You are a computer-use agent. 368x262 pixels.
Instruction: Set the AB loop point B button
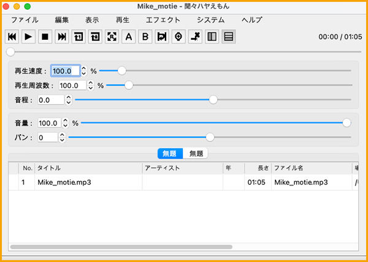(145, 37)
